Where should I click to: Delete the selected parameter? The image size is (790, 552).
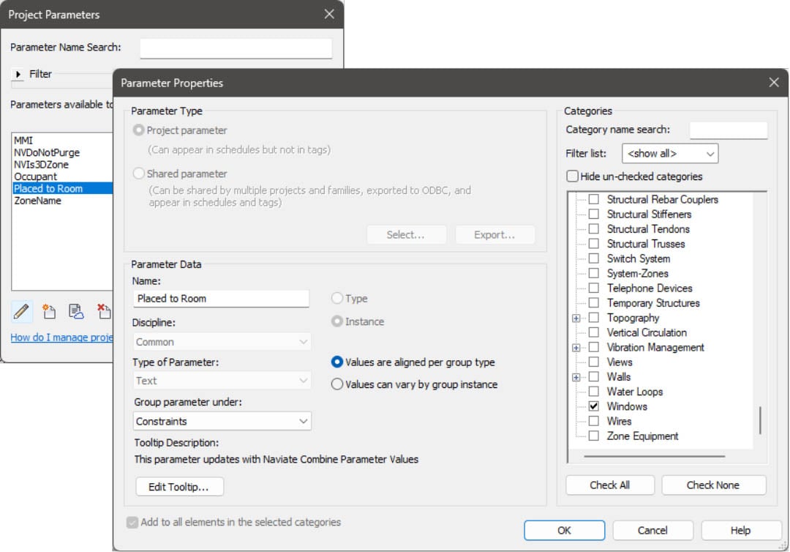tap(103, 312)
